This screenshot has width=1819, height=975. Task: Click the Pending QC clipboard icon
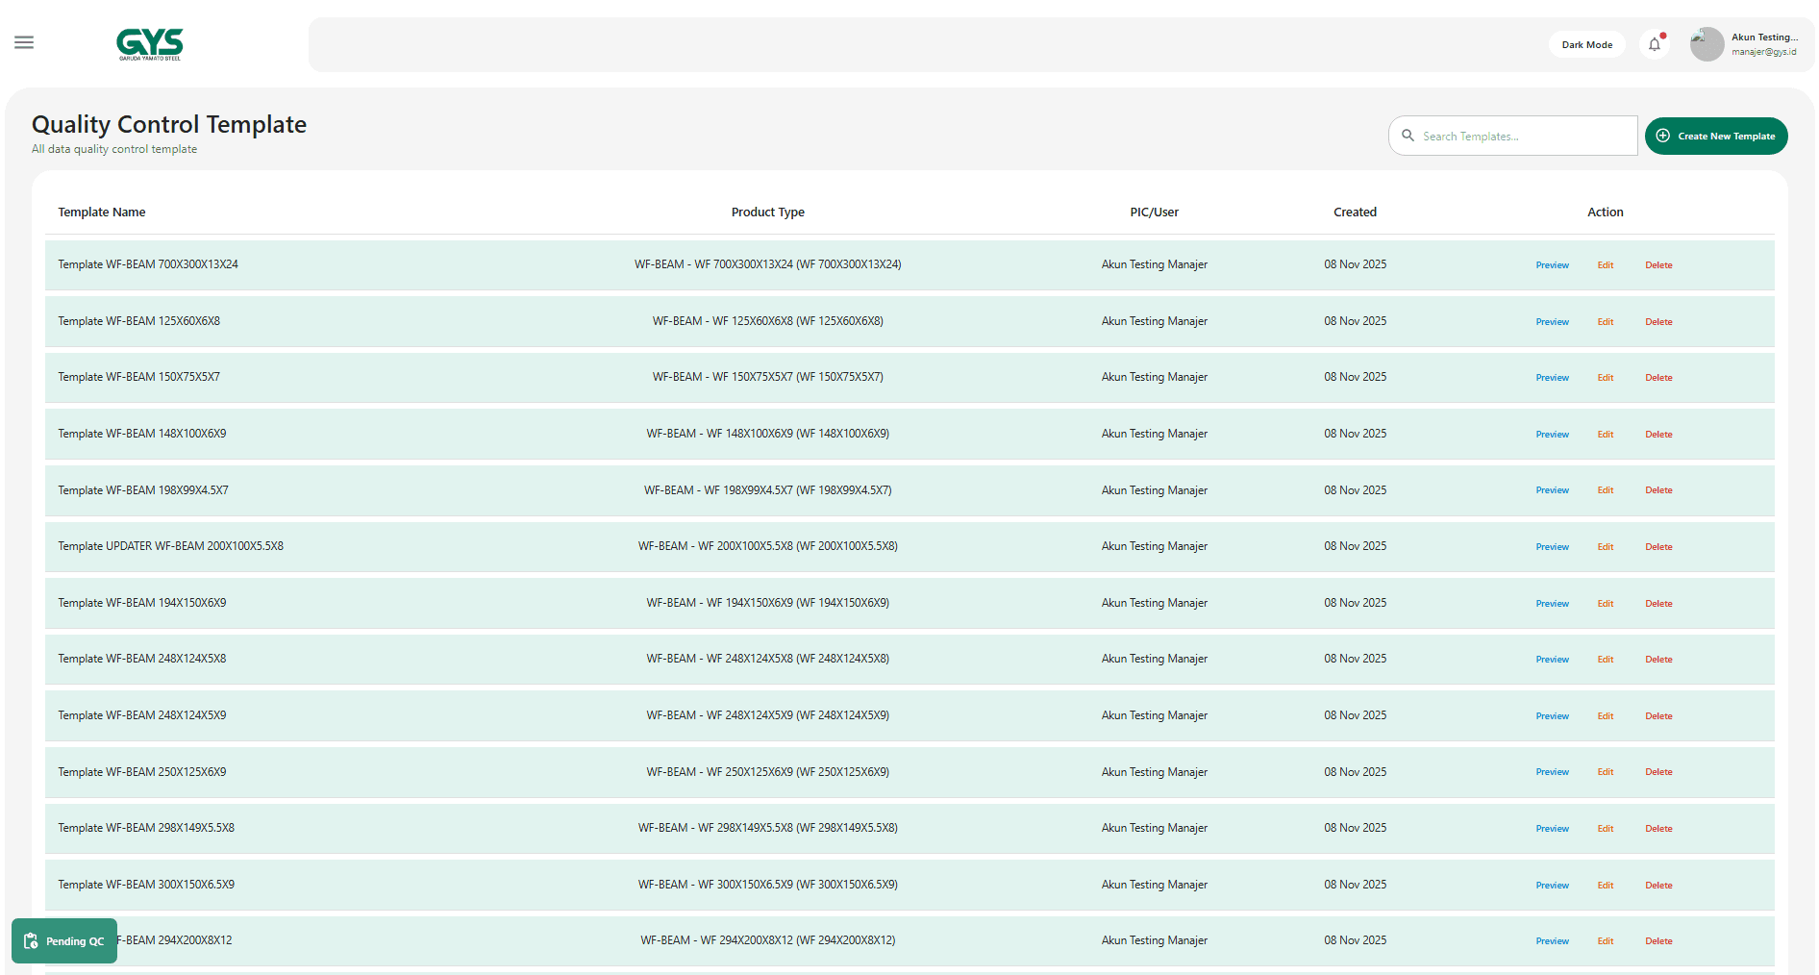click(31, 940)
